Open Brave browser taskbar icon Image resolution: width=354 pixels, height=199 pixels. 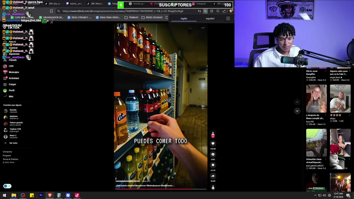(50, 195)
